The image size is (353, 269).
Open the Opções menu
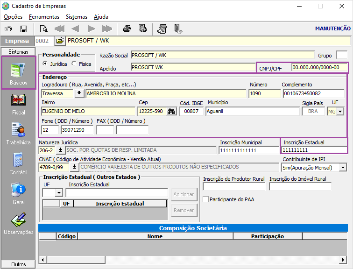pyautogui.click(x=13, y=17)
